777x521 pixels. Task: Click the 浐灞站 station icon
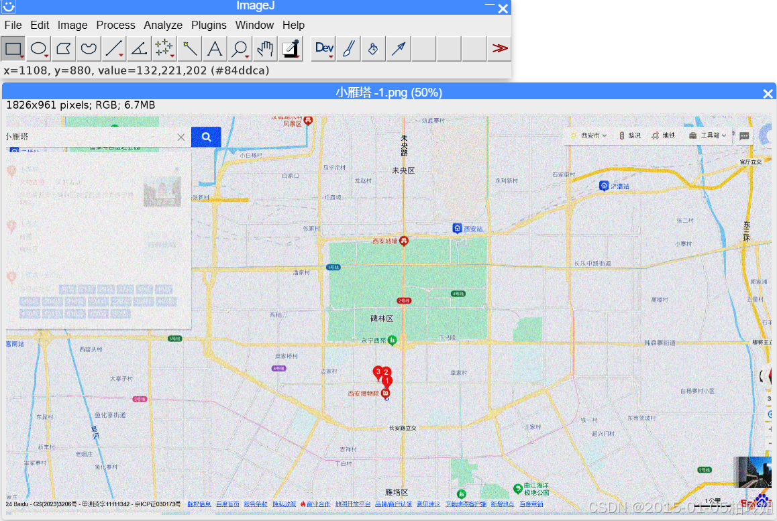(x=604, y=186)
